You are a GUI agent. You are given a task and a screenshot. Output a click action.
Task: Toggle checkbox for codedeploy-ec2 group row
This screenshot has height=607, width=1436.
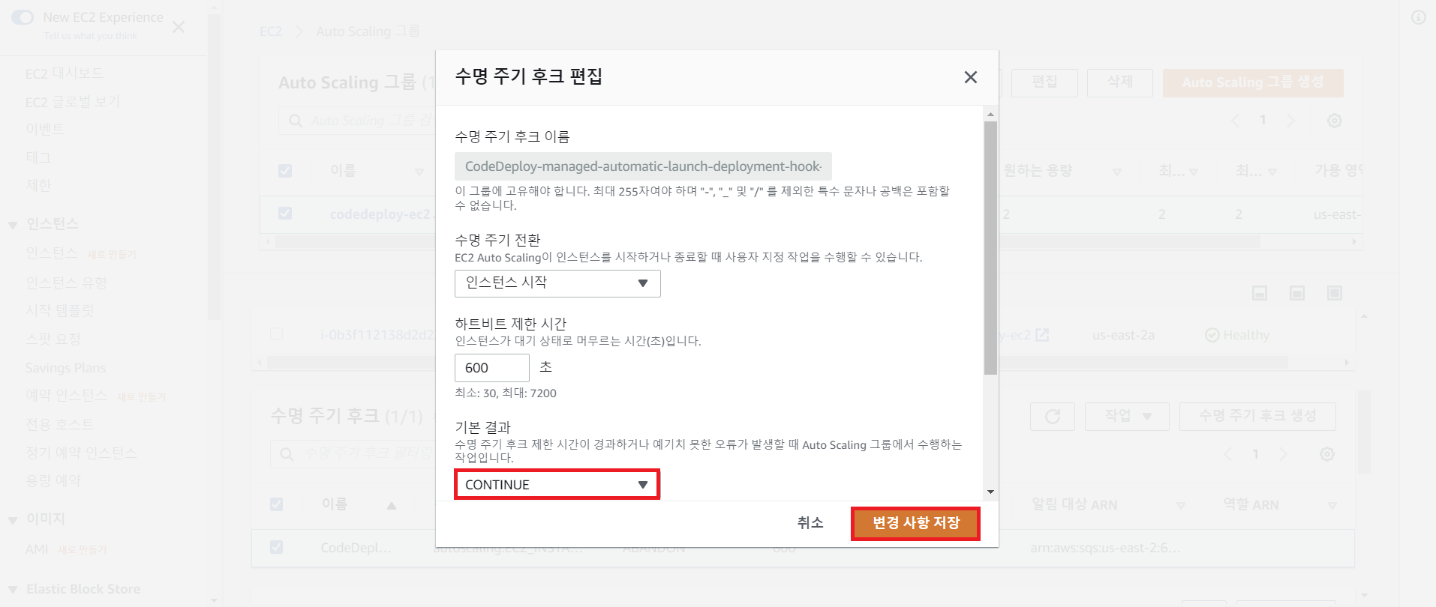[x=285, y=214]
